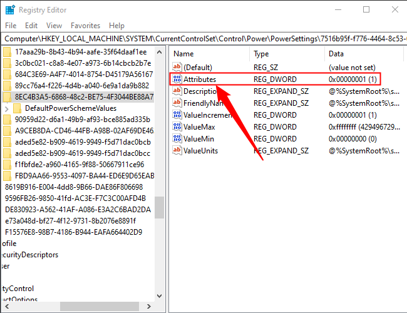Click the ValueMax value name
The height and width of the screenshot is (313, 407).
tap(199, 126)
